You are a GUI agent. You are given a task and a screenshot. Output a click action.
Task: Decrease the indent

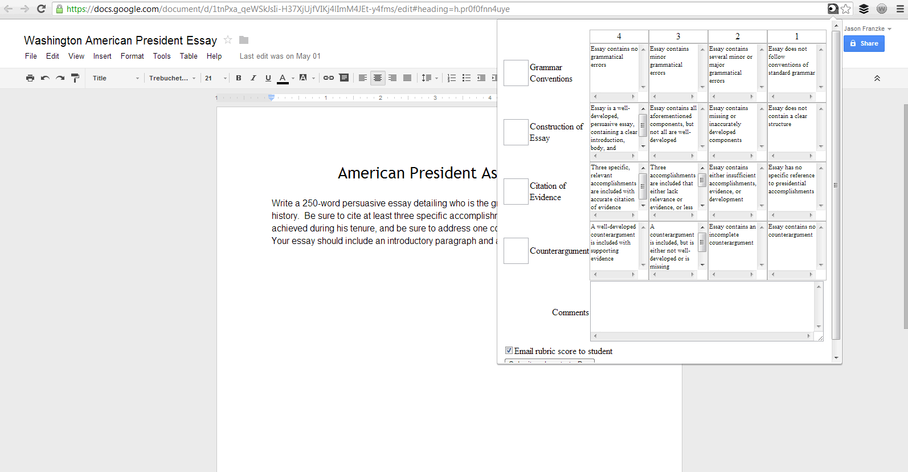[x=481, y=78]
